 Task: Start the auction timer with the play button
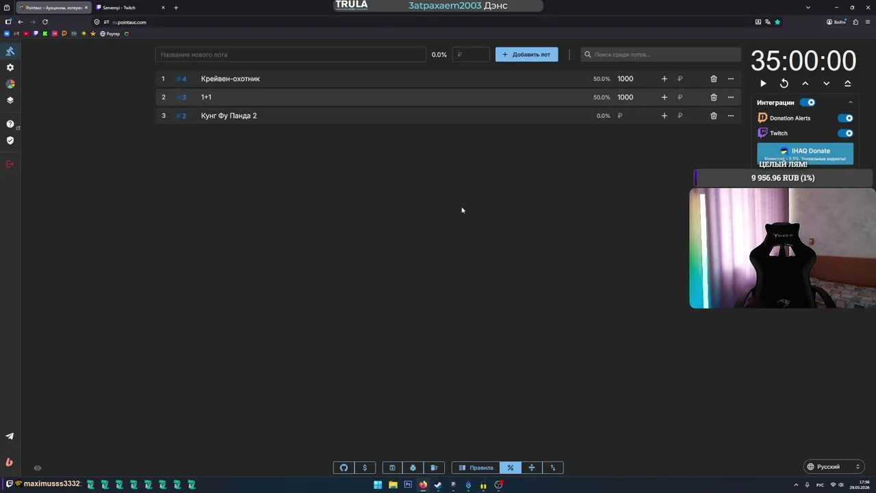(x=763, y=84)
